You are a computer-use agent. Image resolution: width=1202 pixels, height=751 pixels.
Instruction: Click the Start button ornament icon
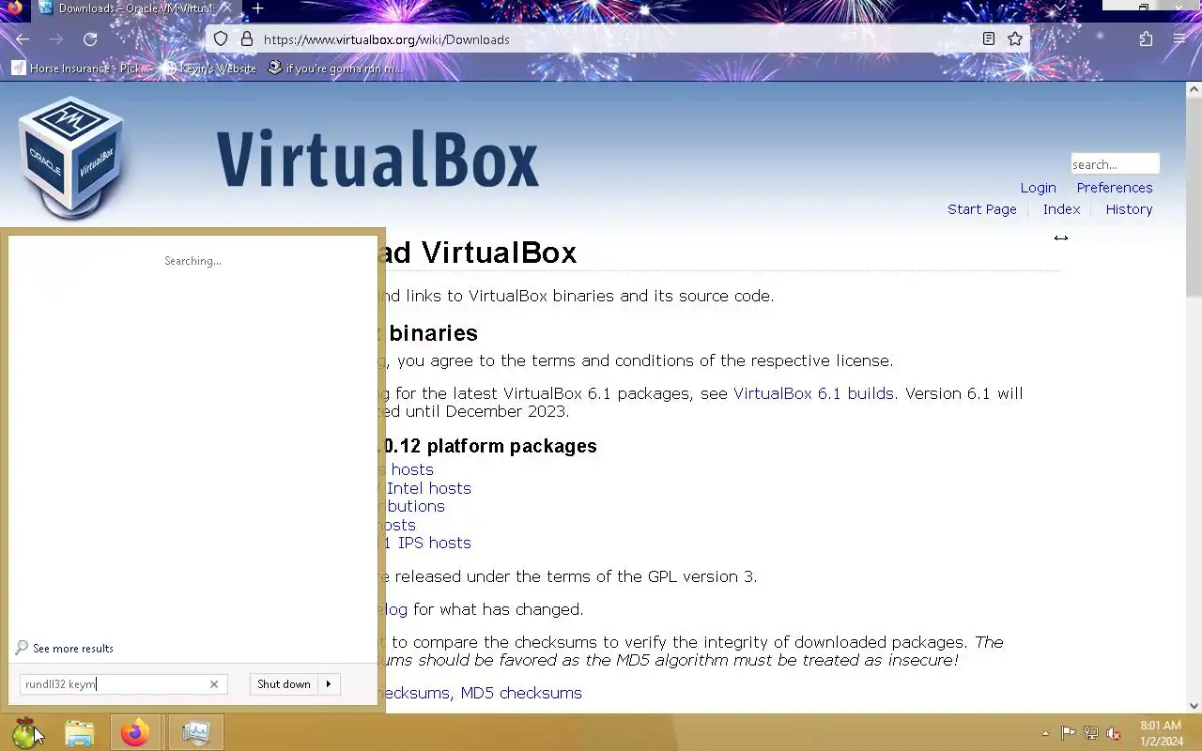[x=24, y=732]
